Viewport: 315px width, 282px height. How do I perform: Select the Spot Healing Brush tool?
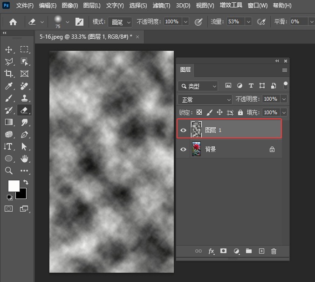[x=24, y=86]
